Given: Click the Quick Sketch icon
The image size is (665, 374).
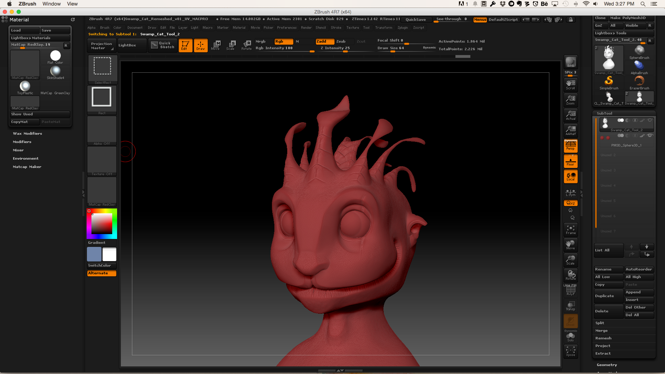Looking at the screenshot, I should (163, 45).
